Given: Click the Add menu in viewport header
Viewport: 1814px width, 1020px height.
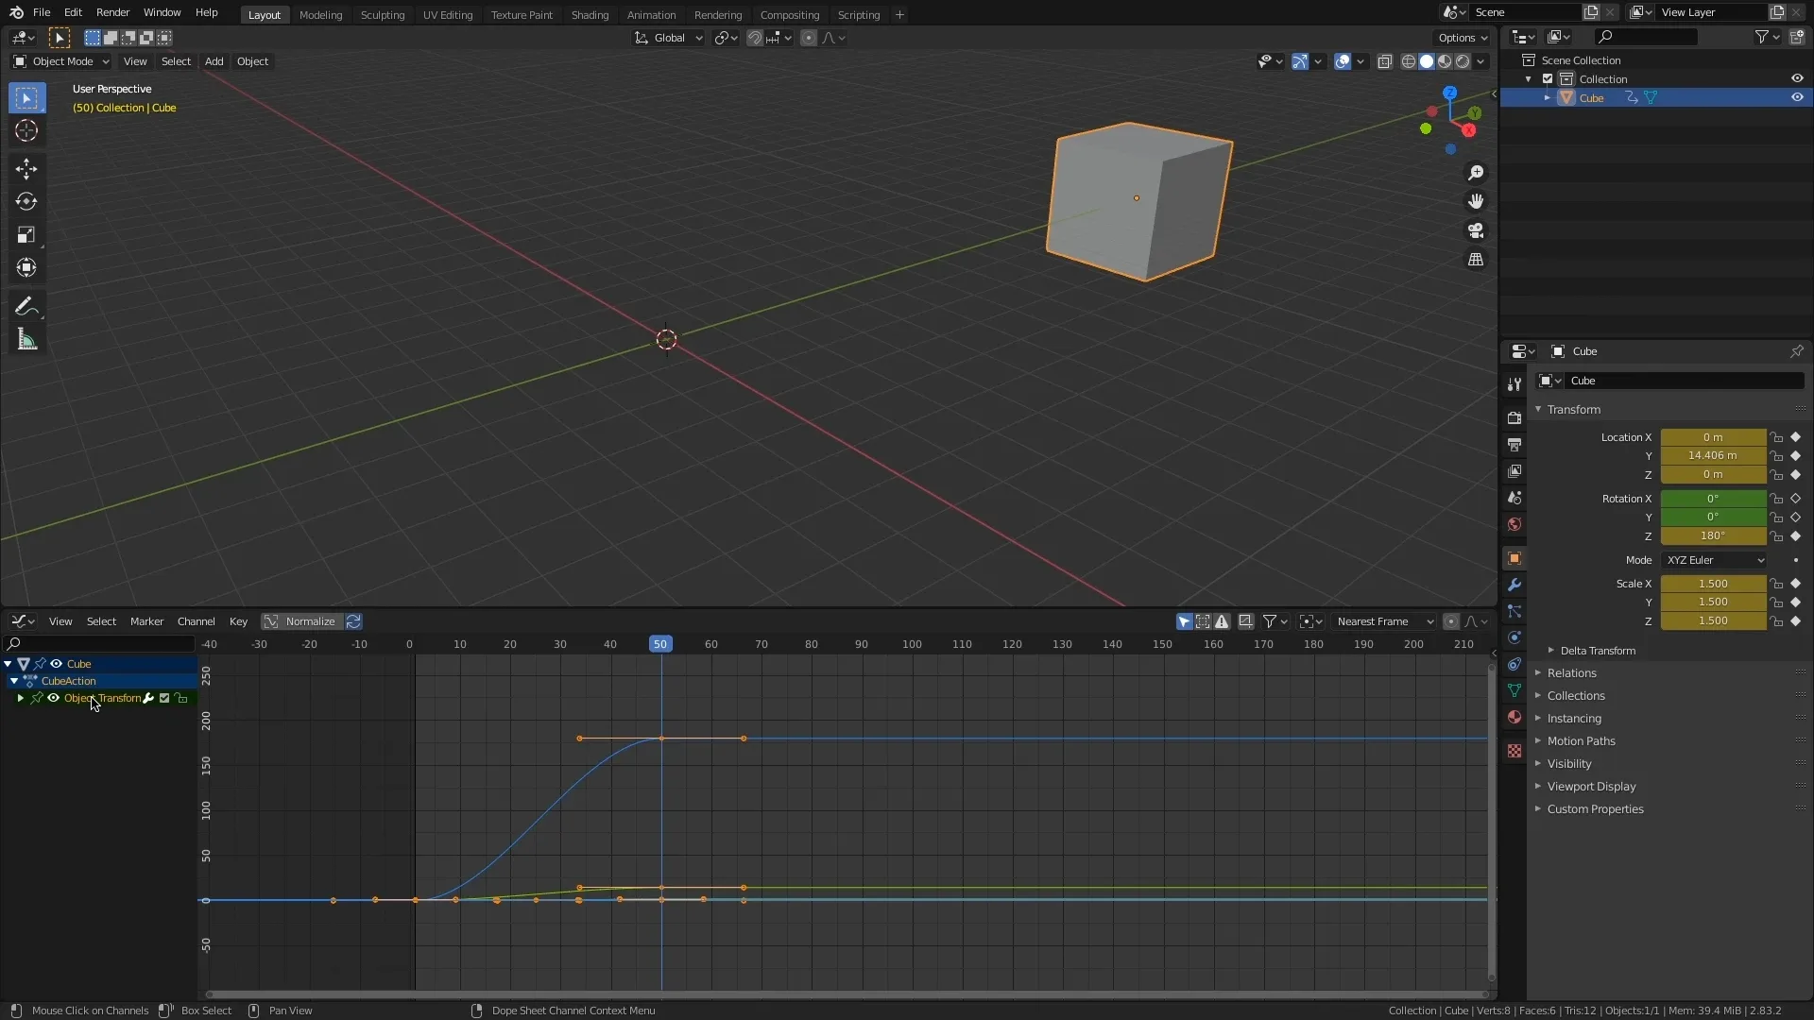Looking at the screenshot, I should click(214, 61).
